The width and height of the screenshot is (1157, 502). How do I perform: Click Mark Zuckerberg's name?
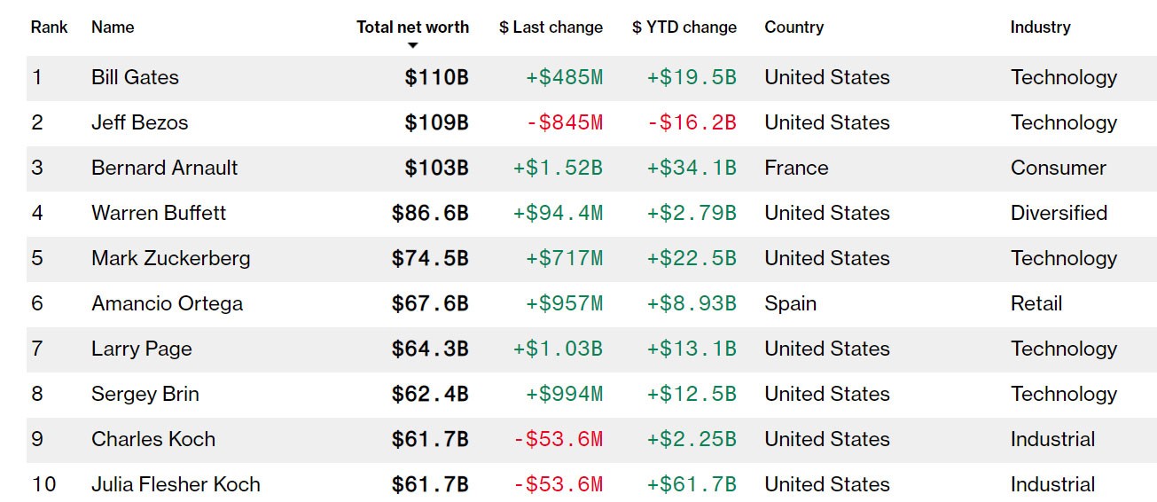pos(170,259)
